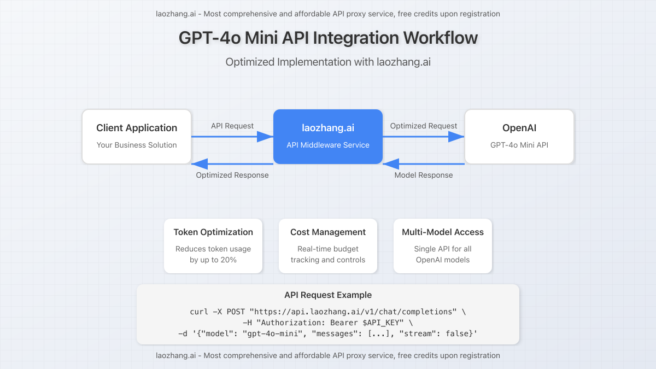Click the curl -X POST command line
The image size is (656, 369).
point(328,312)
